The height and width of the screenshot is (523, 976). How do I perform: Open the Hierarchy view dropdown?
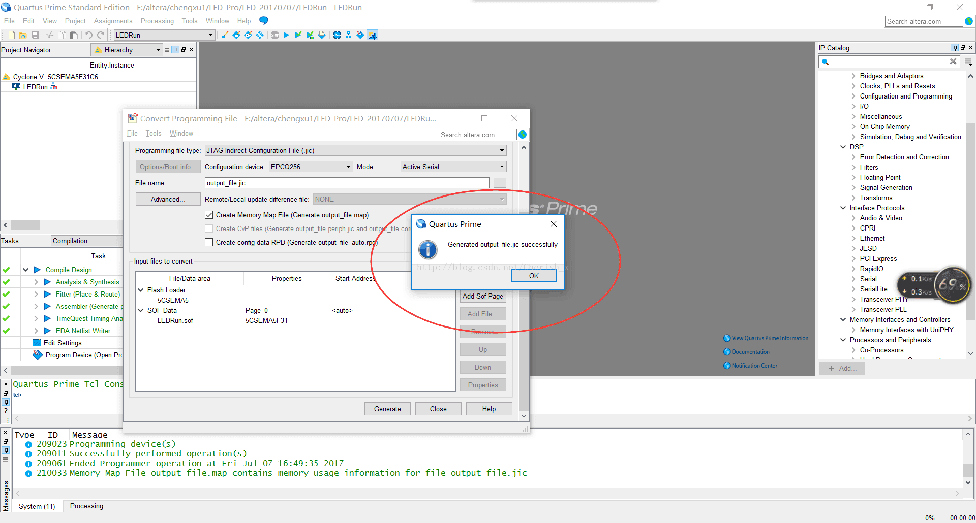coord(127,50)
